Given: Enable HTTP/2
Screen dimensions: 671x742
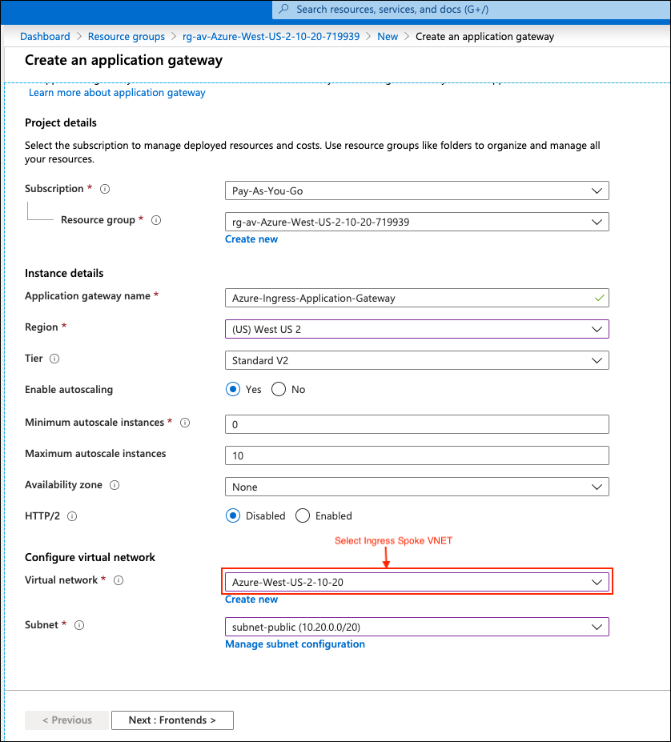Looking at the screenshot, I should [x=303, y=515].
